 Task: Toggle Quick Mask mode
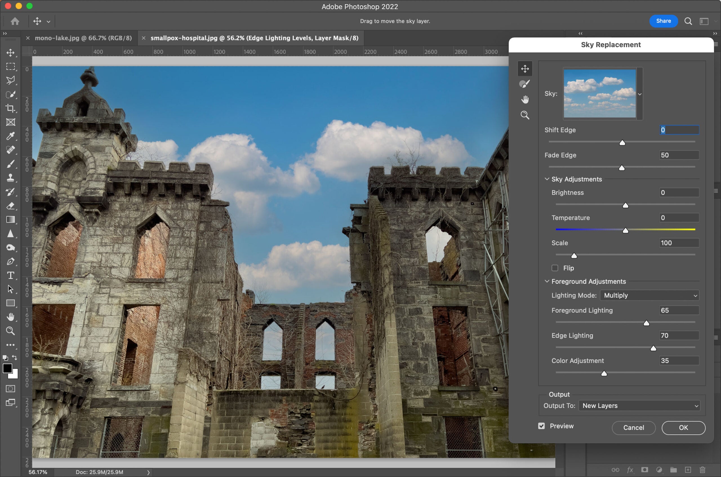pos(11,389)
